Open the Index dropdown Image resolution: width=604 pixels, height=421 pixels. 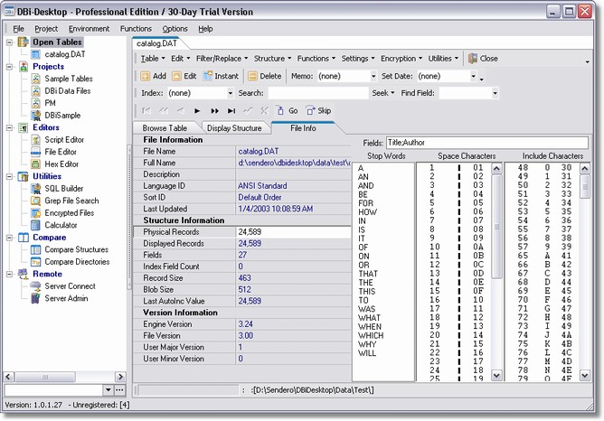[230, 93]
